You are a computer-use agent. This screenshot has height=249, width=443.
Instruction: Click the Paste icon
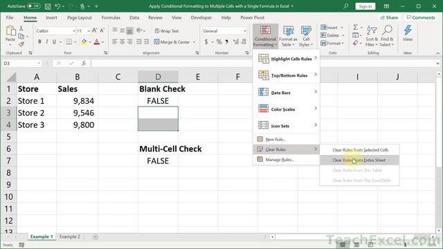tap(10, 30)
